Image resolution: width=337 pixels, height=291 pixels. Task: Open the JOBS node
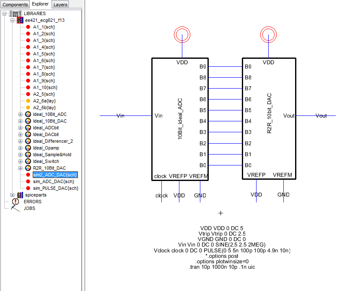(29, 208)
